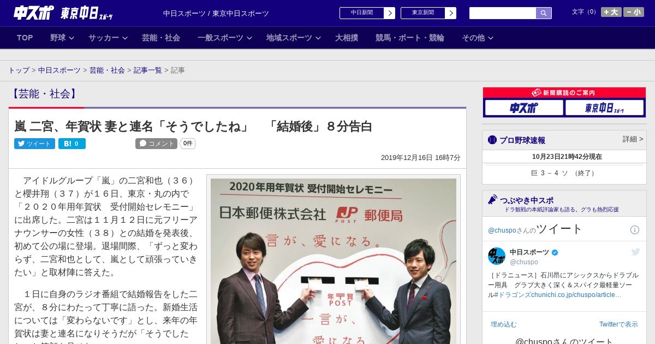655x344 pixels.
Task: Open comments with the コメント button
Action: [156, 144]
